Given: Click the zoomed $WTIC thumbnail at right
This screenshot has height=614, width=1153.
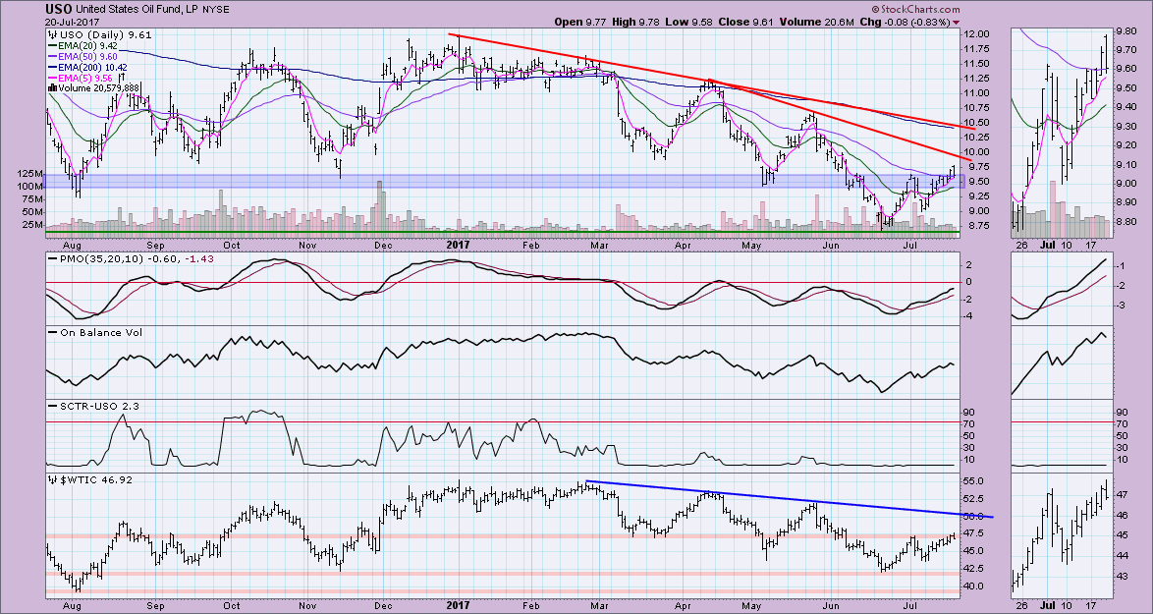Looking at the screenshot, I should [1061, 535].
